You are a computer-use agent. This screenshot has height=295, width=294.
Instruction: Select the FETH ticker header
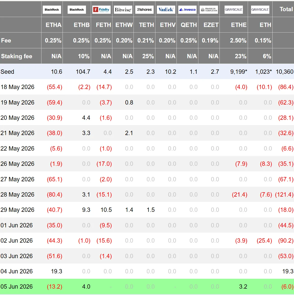click(104, 25)
